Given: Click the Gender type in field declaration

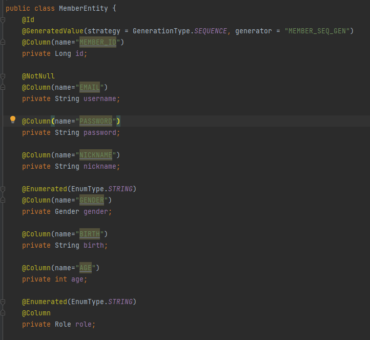Looking at the screenshot, I should [67, 211].
